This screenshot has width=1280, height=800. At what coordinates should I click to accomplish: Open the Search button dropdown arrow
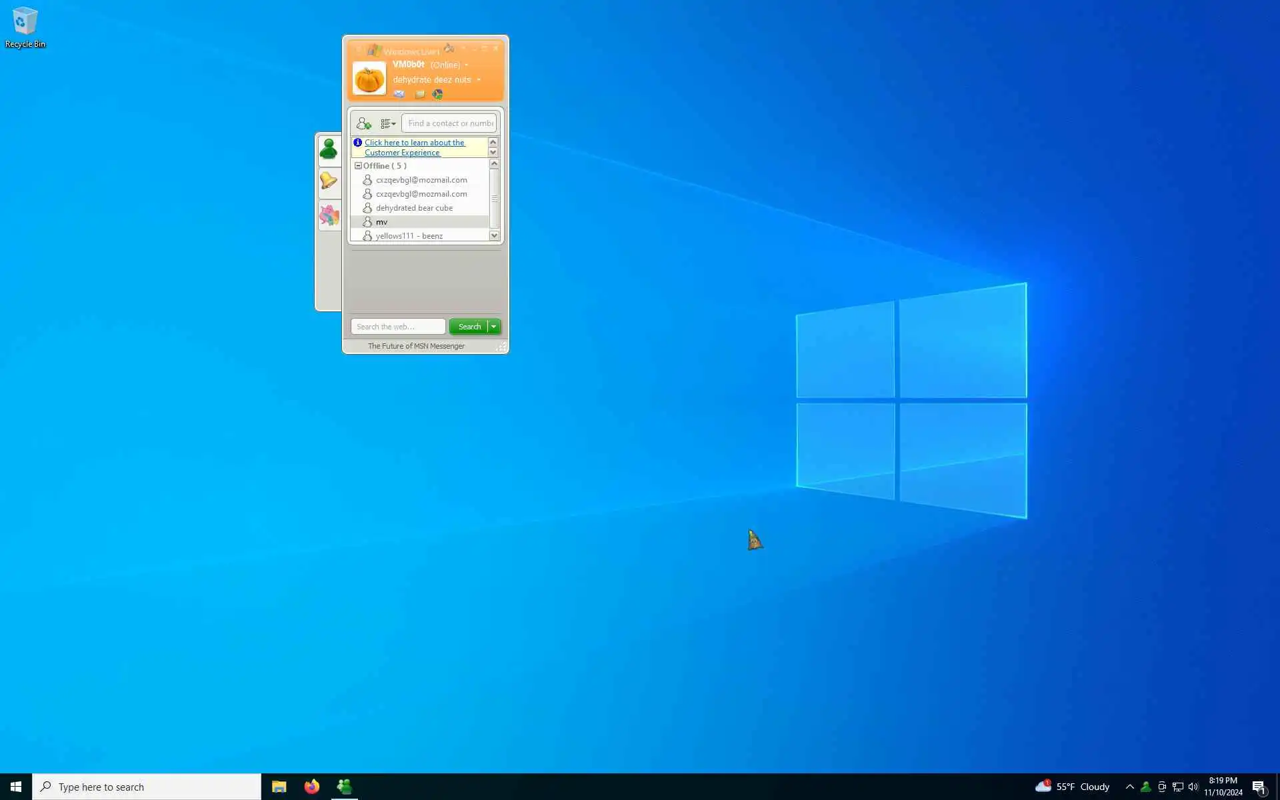[x=493, y=327]
